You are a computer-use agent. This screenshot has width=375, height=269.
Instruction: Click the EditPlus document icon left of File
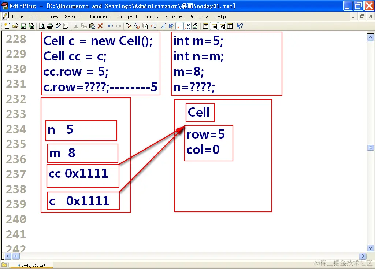(5, 16)
